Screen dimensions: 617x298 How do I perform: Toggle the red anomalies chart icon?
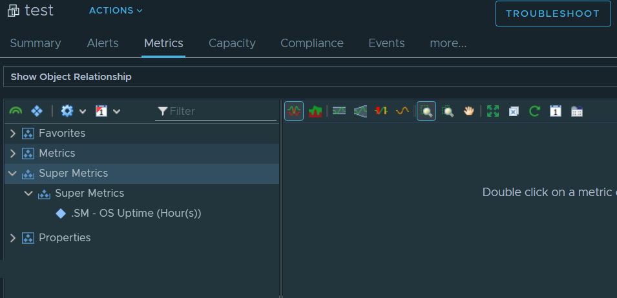tap(381, 111)
